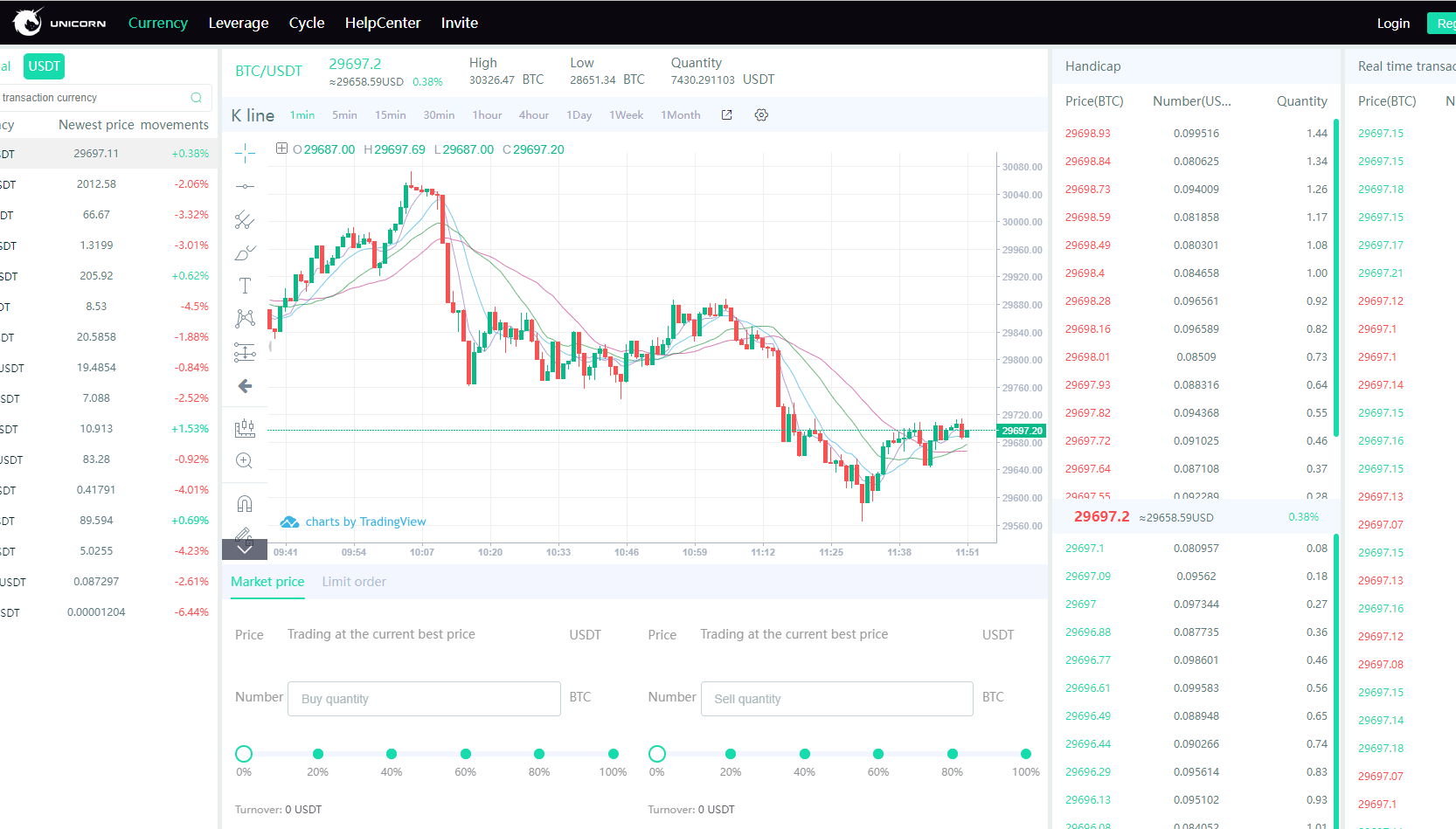Select the Text annotation tool

(x=245, y=286)
